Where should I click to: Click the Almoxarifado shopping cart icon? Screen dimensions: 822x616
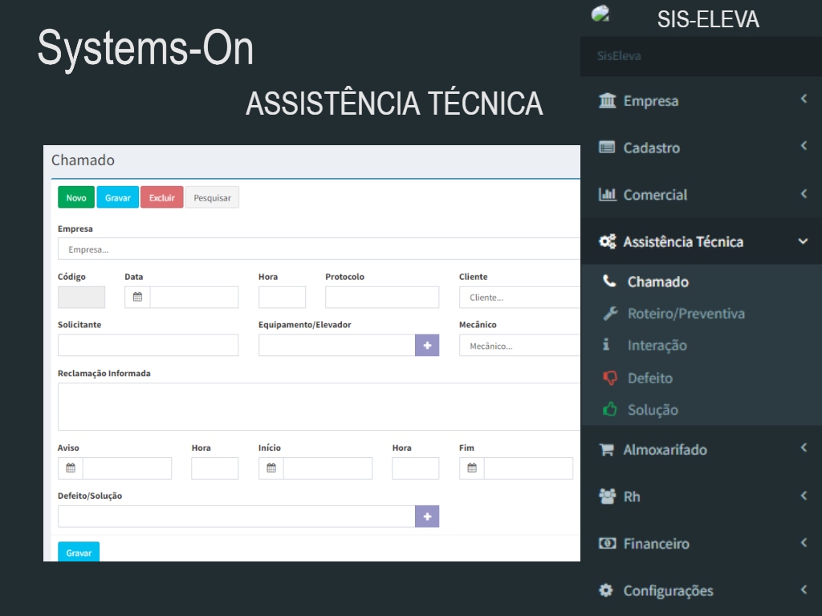click(607, 449)
